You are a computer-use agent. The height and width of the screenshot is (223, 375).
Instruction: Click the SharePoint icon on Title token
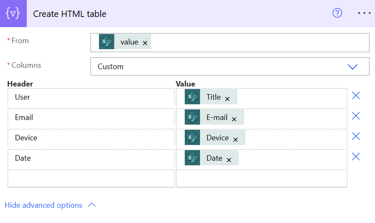pos(192,97)
